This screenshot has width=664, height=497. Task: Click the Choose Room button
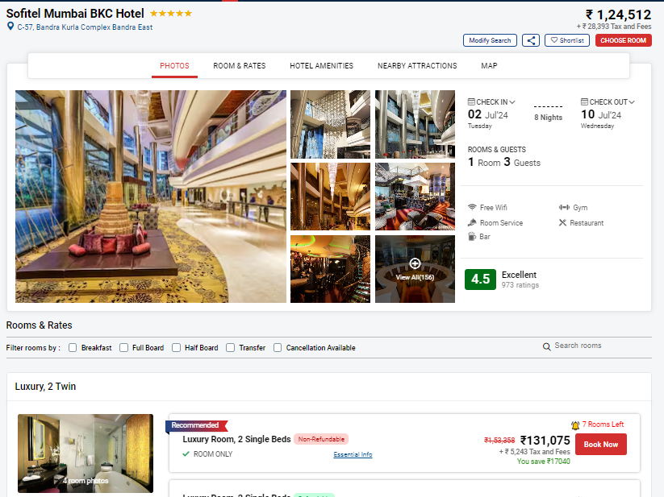click(624, 40)
